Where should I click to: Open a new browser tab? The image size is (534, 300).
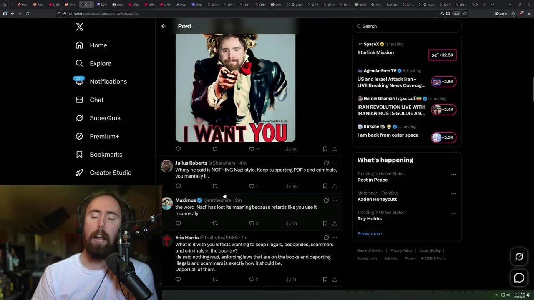(x=484, y=5)
